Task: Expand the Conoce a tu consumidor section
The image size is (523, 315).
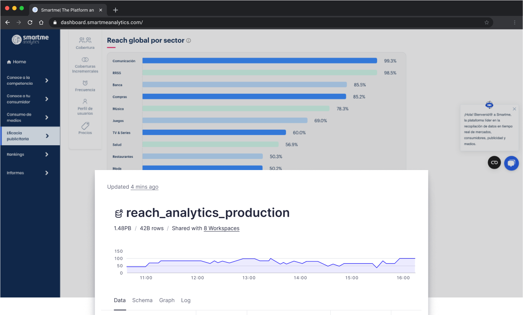Action: point(47,99)
